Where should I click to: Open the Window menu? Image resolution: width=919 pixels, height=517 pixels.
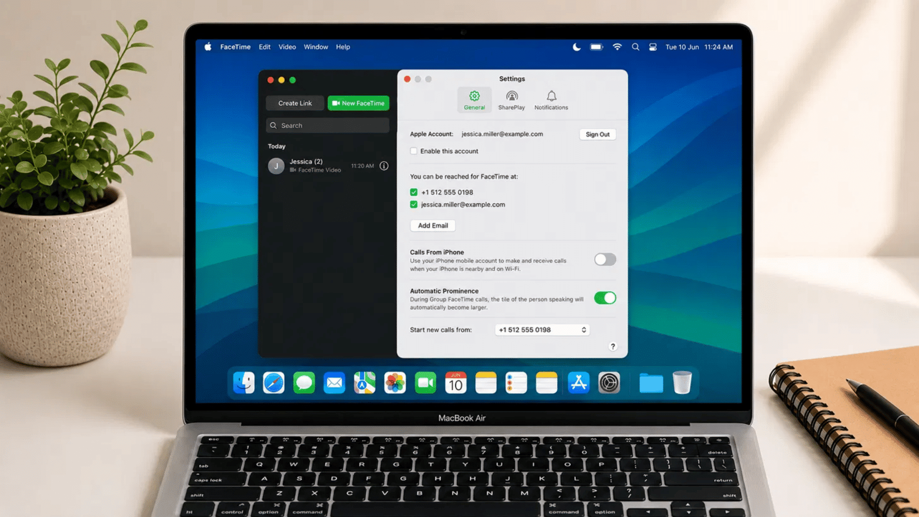pyautogui.click(x=316, y=47)
